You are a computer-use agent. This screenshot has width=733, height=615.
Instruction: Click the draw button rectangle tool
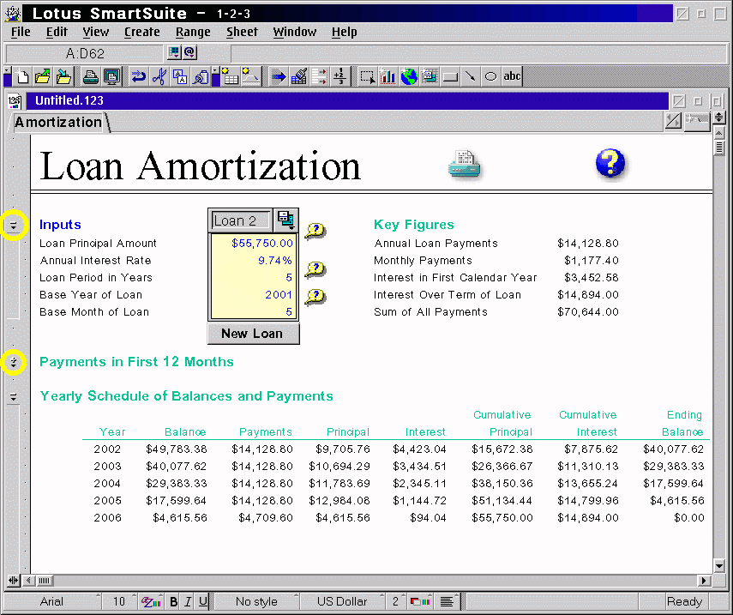point(450,76)
